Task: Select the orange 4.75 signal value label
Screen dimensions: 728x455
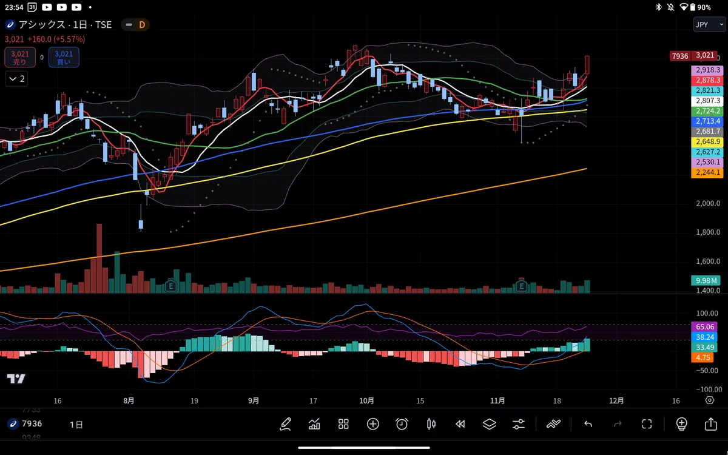Action: (x=703, y=358)
